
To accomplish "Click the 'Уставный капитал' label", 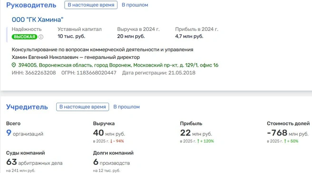I will click(79, 29).
